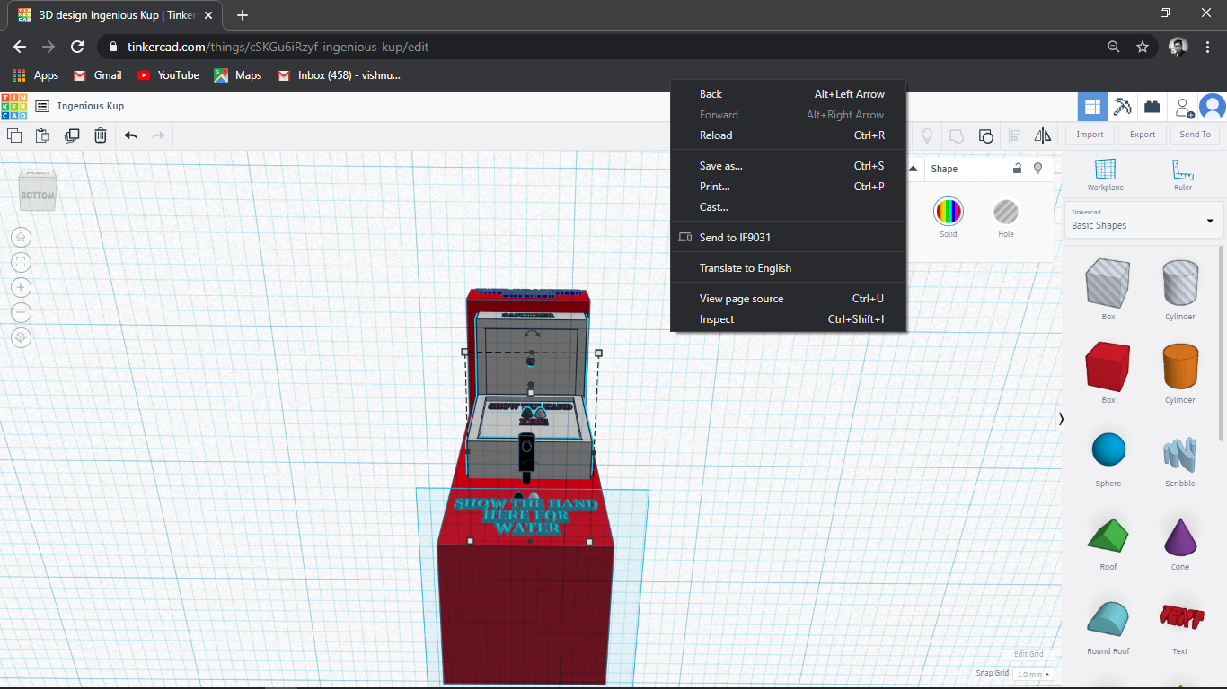Click the Export button
The width and height of the screenshot is (1227, 689).
[x=1143, y=135]
